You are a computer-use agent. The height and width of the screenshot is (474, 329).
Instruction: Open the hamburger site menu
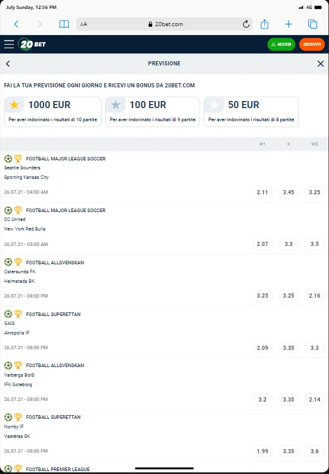[9, 44]
